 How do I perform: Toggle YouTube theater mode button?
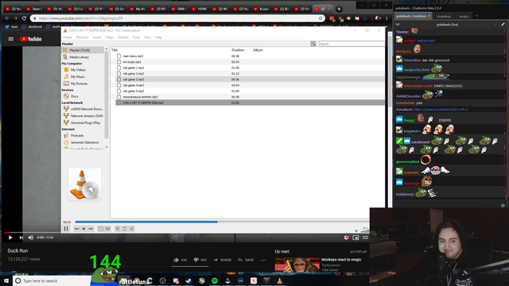365,238
